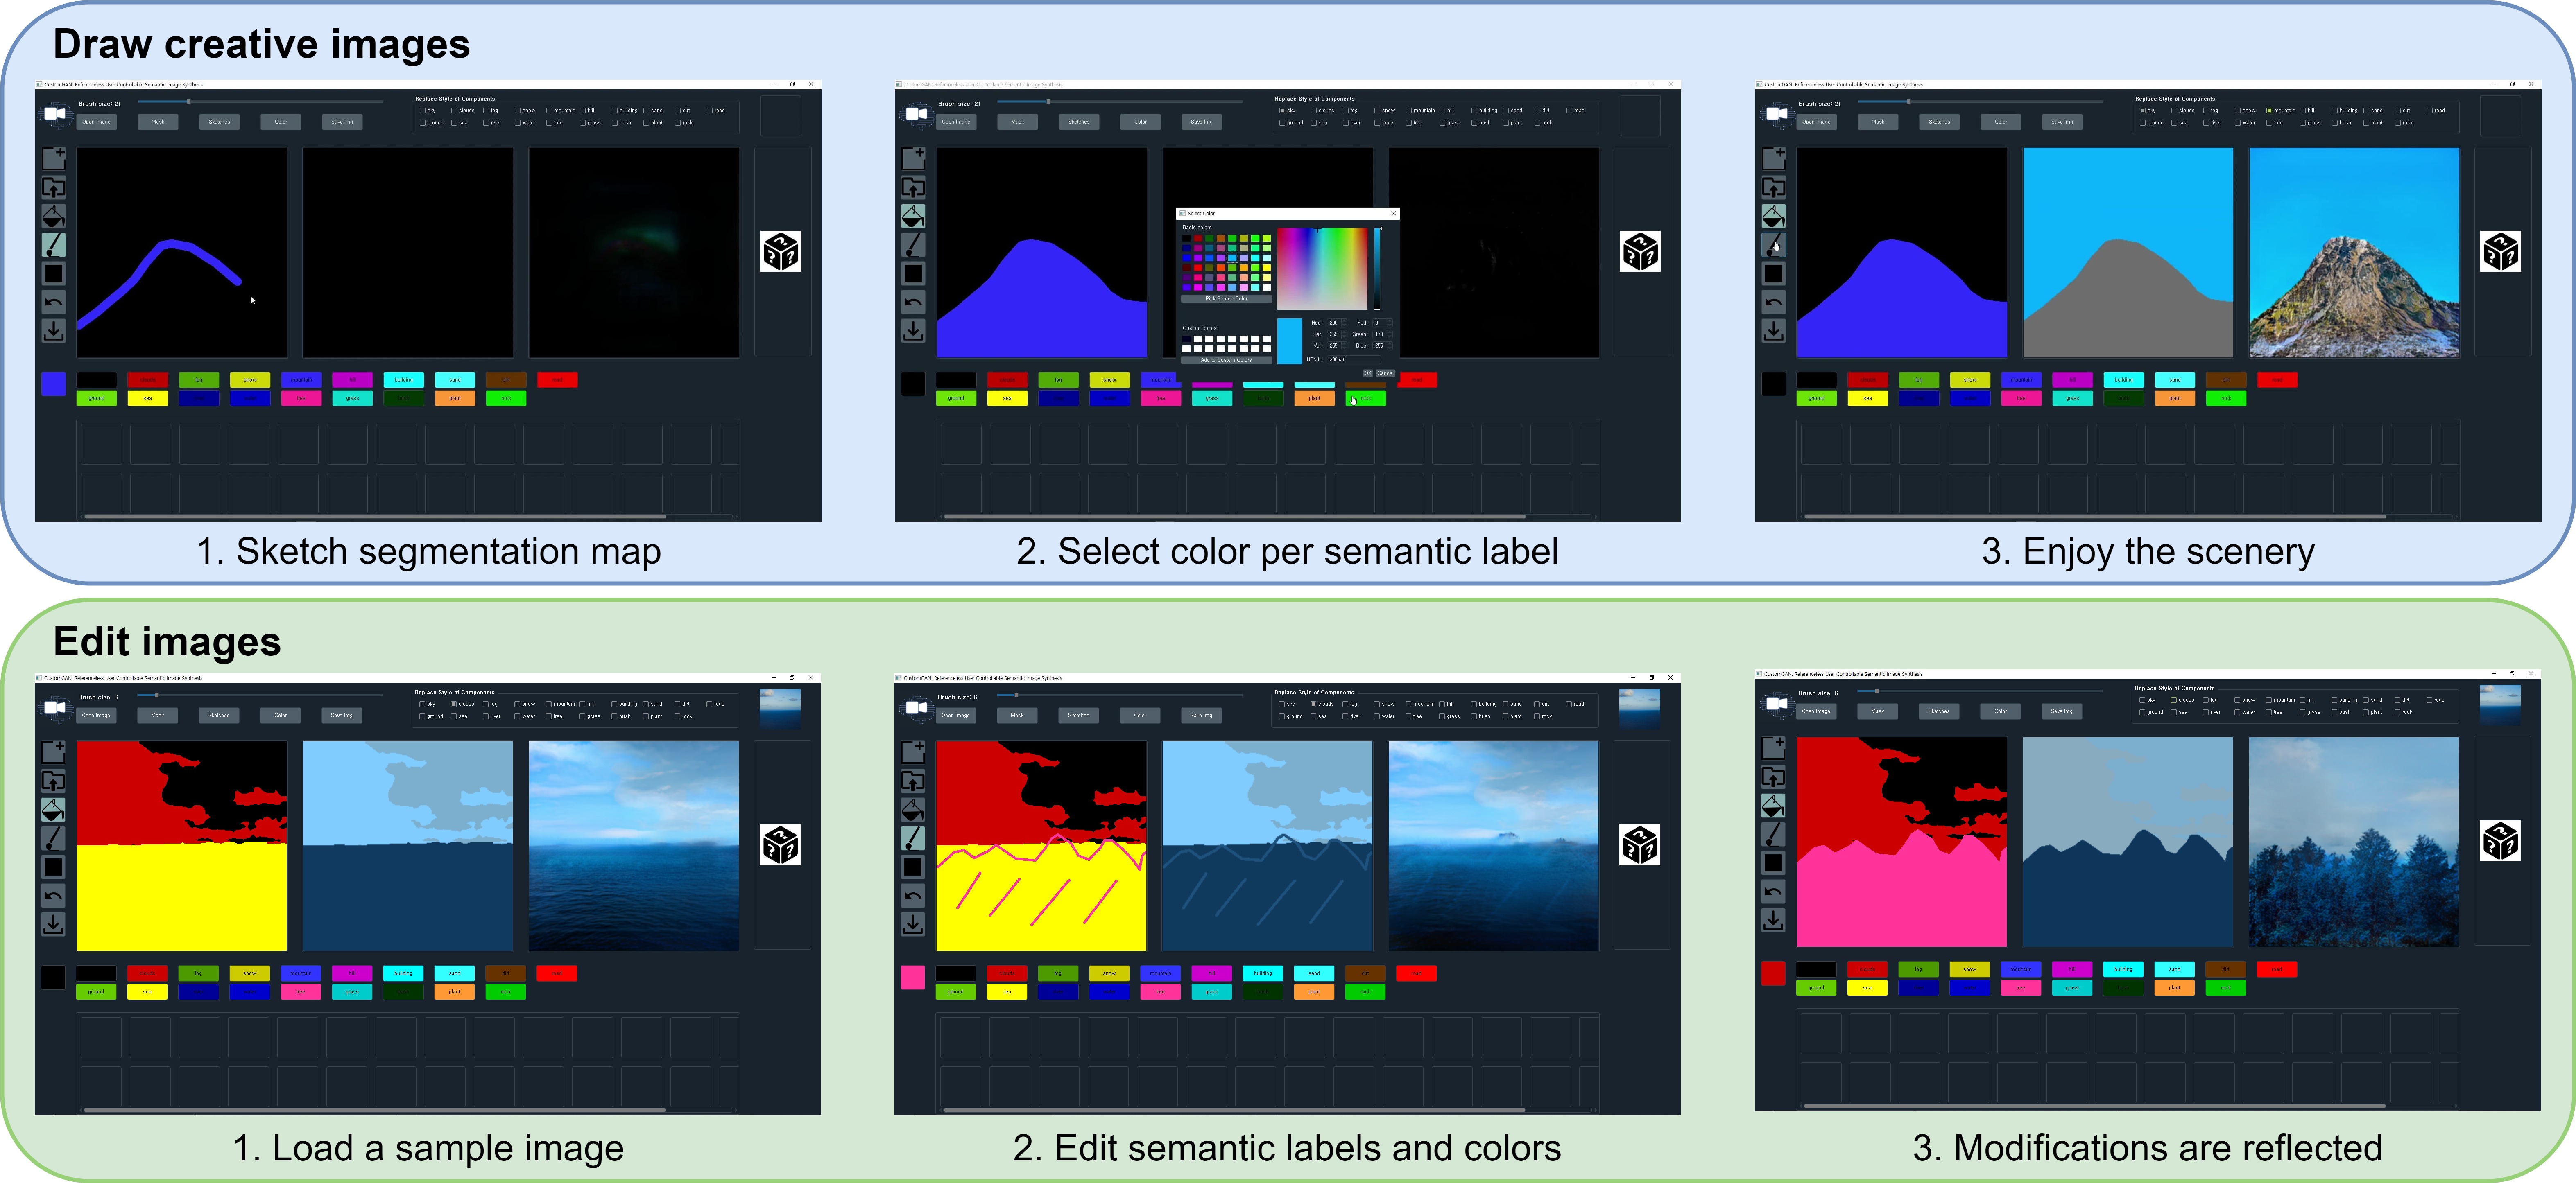
Task: Click the undo arrow icon in the 'Edit semantic labels' window
Action: click(913, 896)
